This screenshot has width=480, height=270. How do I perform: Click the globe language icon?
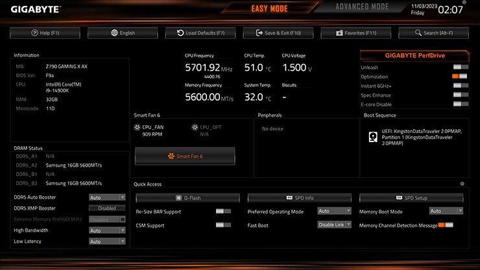114,33
